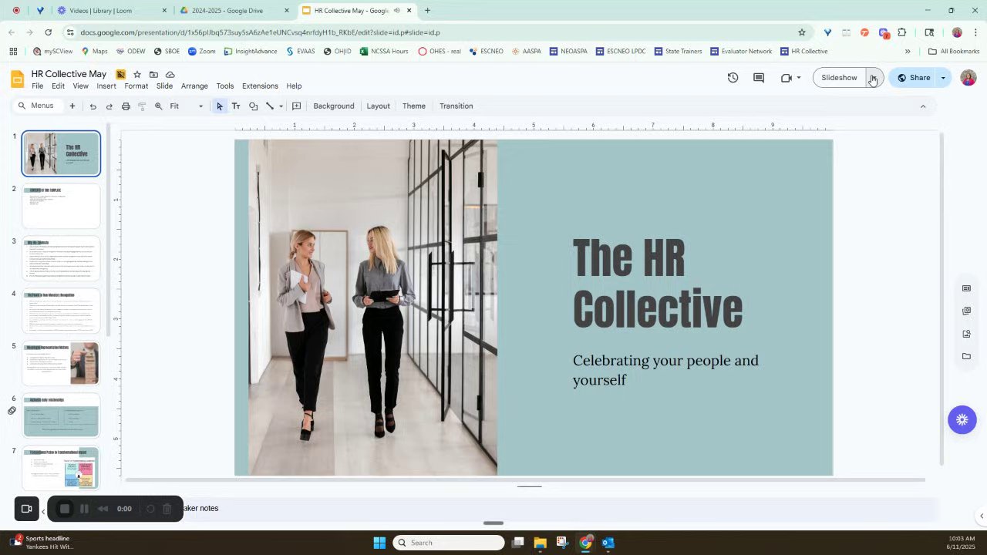The width and height of the screenshot is (987, 555).
Task: Expand the side panel arrow at bottom right
Action: pyautogui.click(x=981, y=516)
